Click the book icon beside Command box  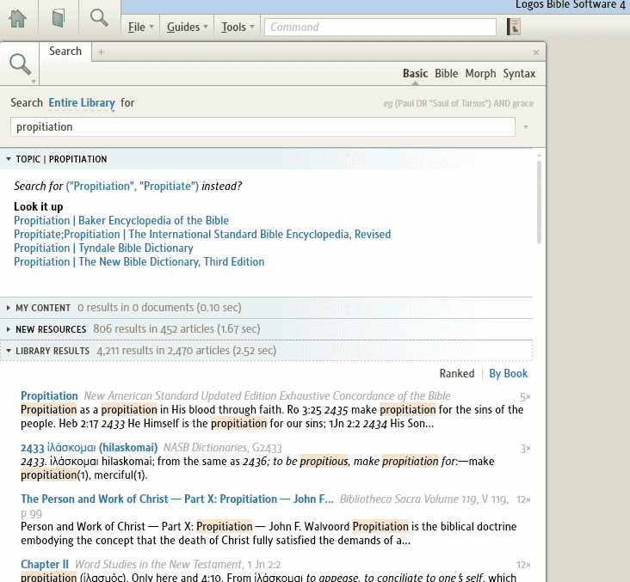coord(514,27)
